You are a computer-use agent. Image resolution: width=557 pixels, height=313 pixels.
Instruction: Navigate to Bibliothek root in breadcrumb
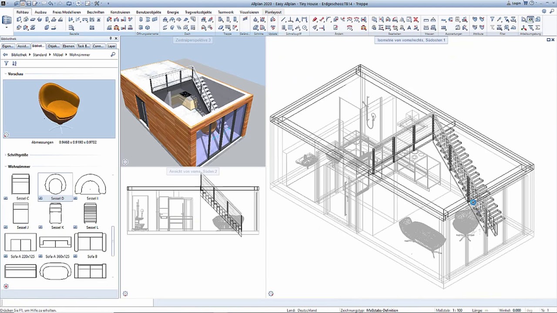pyautogui.click(x=19, y=55)
